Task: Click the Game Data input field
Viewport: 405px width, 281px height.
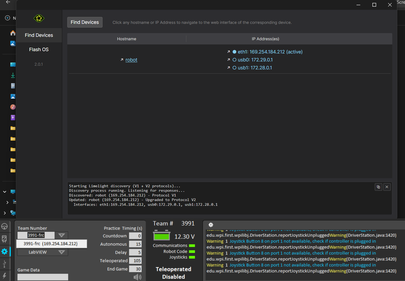Action: pyautogui.click(x=43, y=277)
